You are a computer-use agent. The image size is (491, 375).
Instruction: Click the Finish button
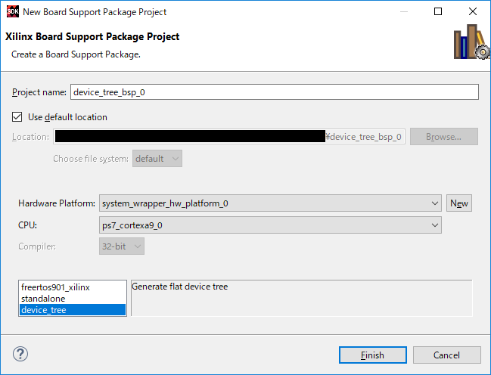373,355
